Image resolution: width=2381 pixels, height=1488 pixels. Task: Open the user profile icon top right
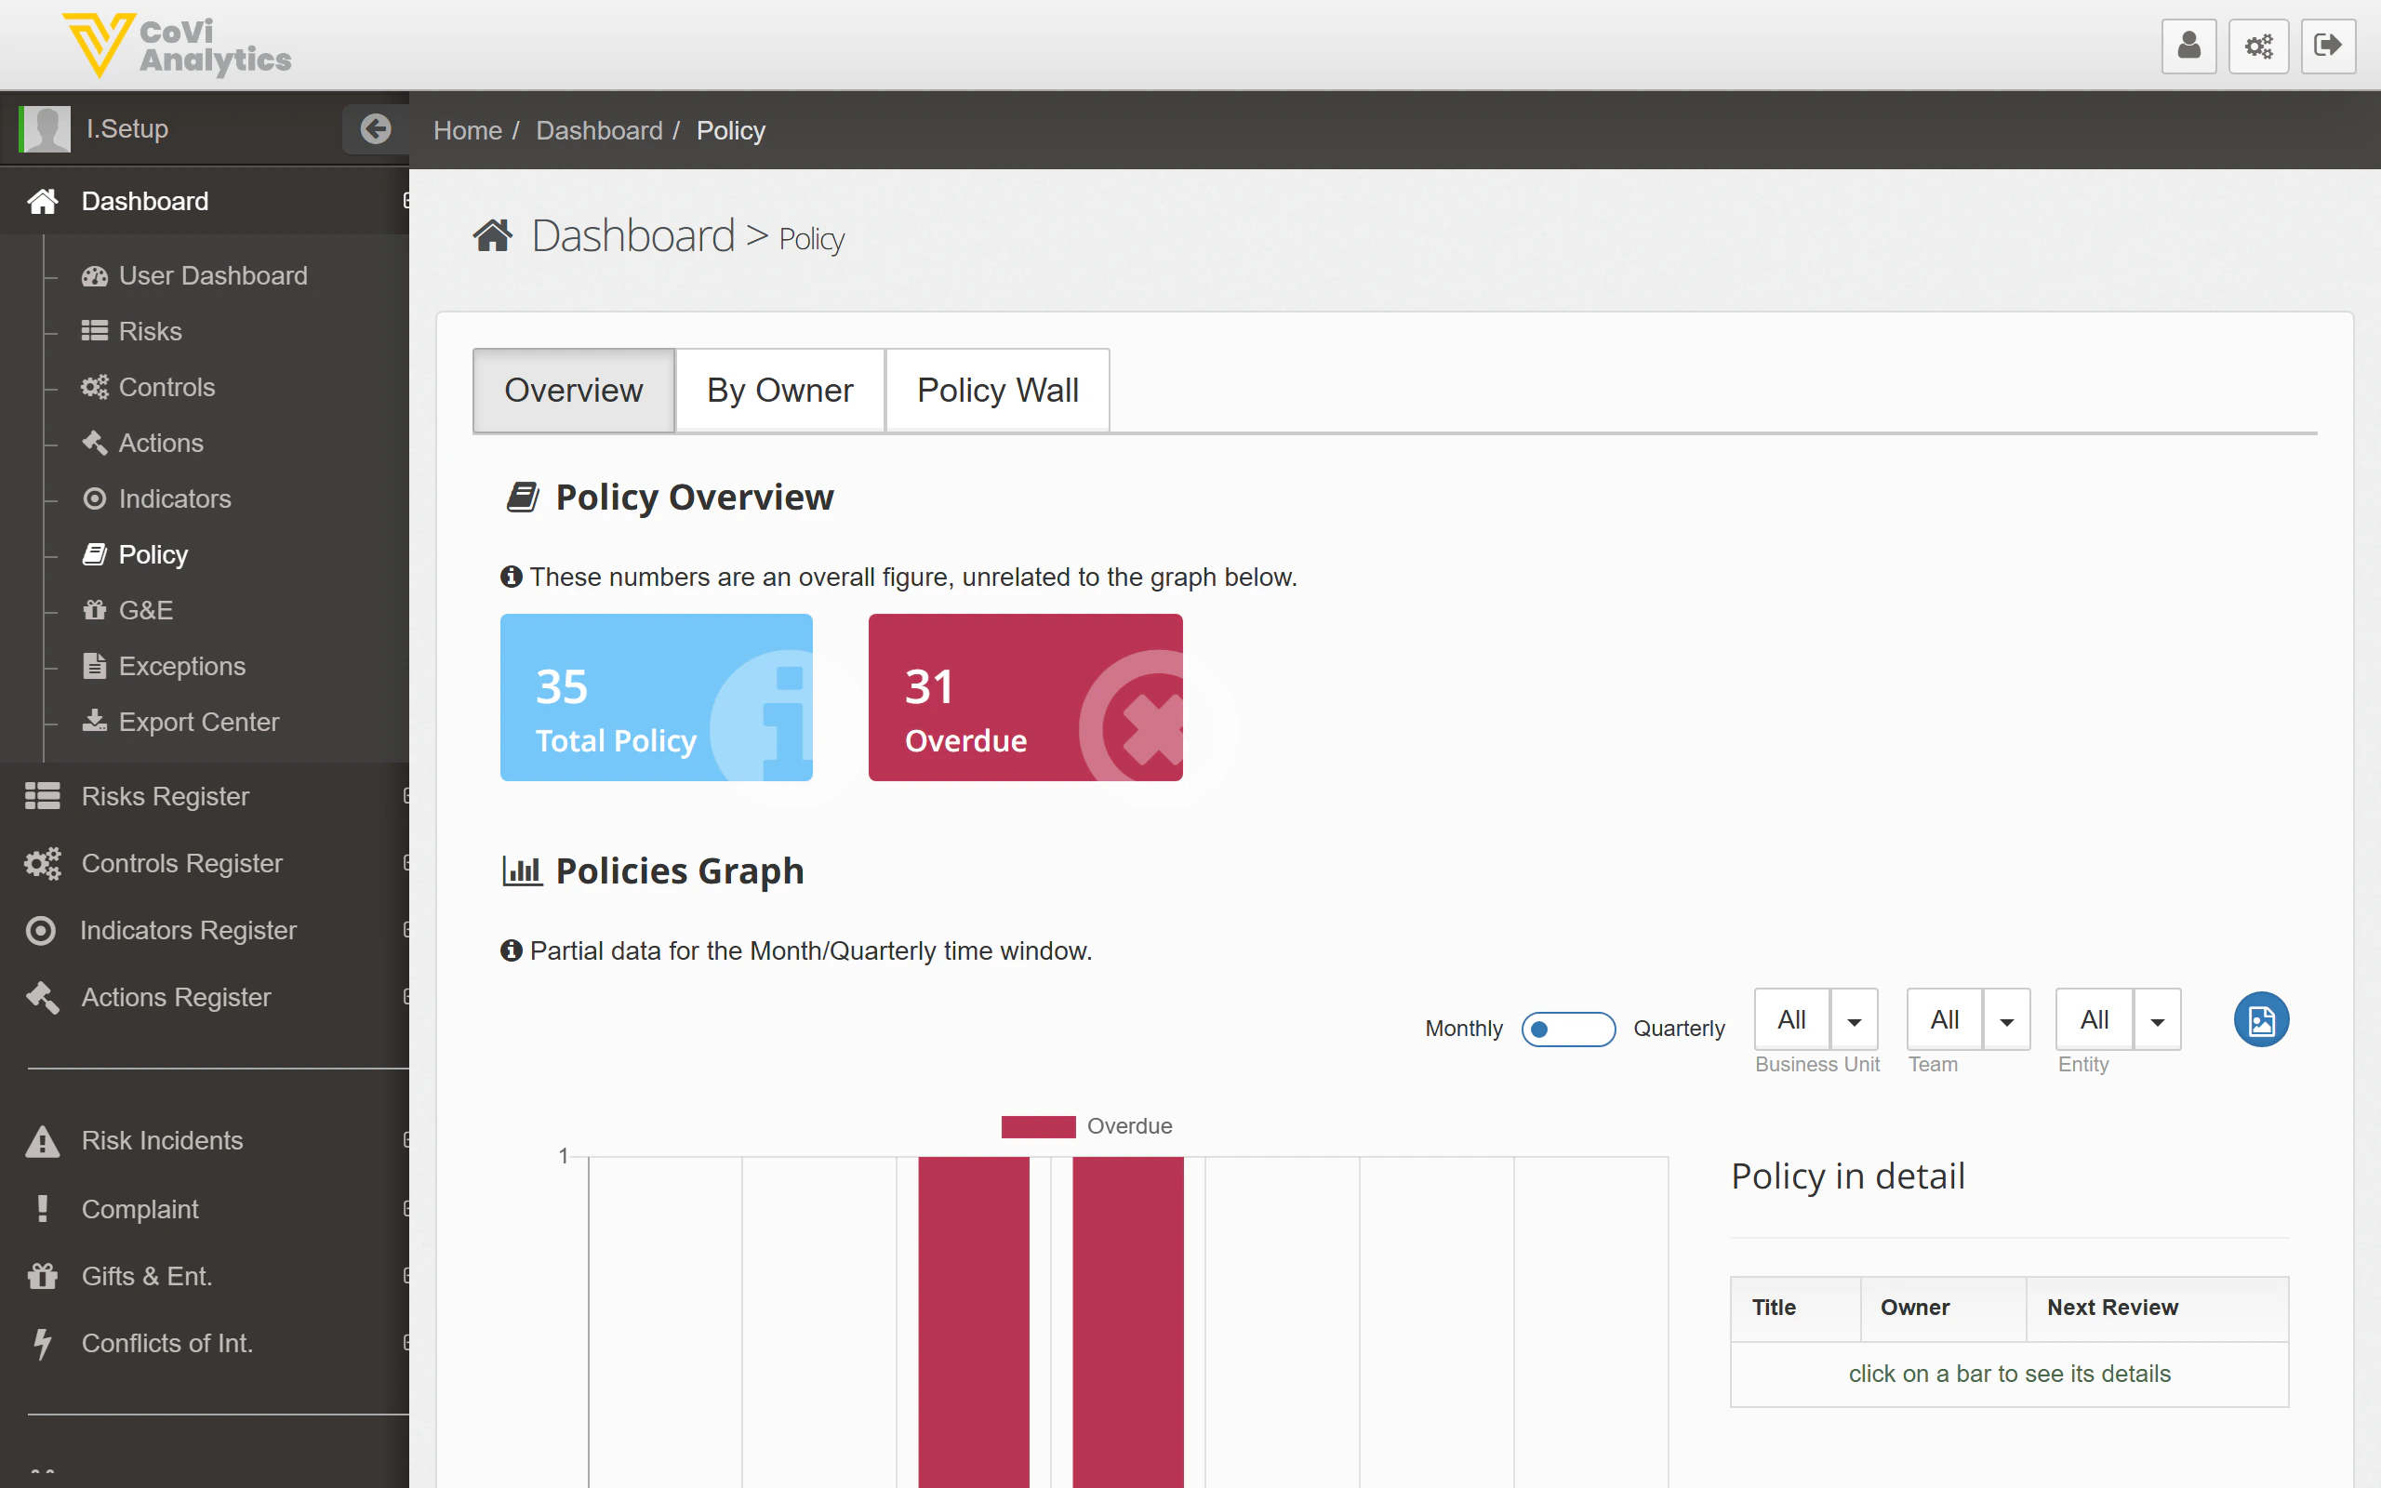click(2188, 46)
